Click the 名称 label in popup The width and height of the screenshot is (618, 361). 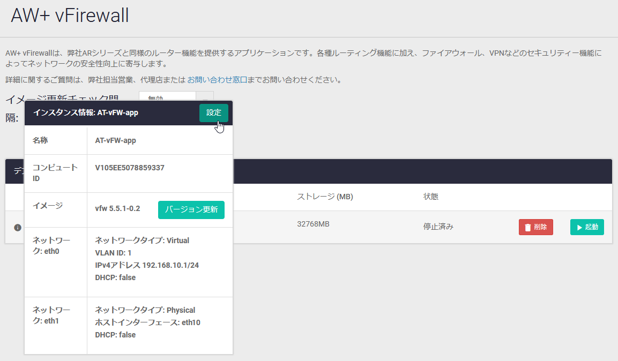coord(40,140)
